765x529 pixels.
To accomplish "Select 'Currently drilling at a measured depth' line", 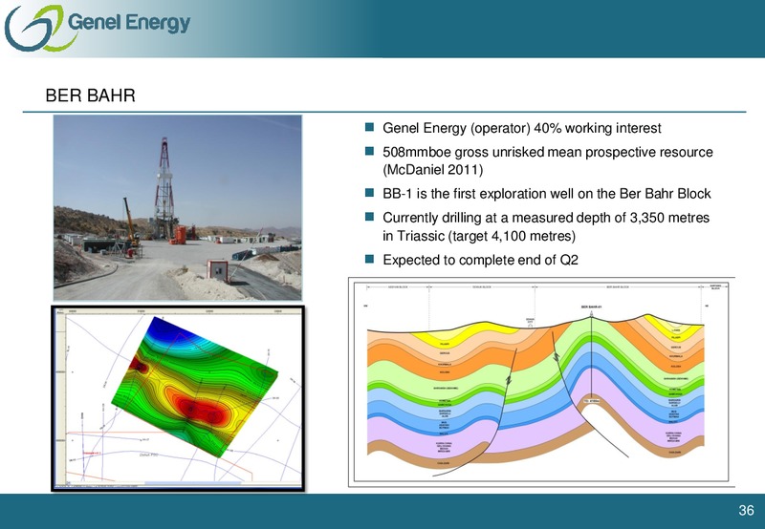I will [x=546, y=218].
